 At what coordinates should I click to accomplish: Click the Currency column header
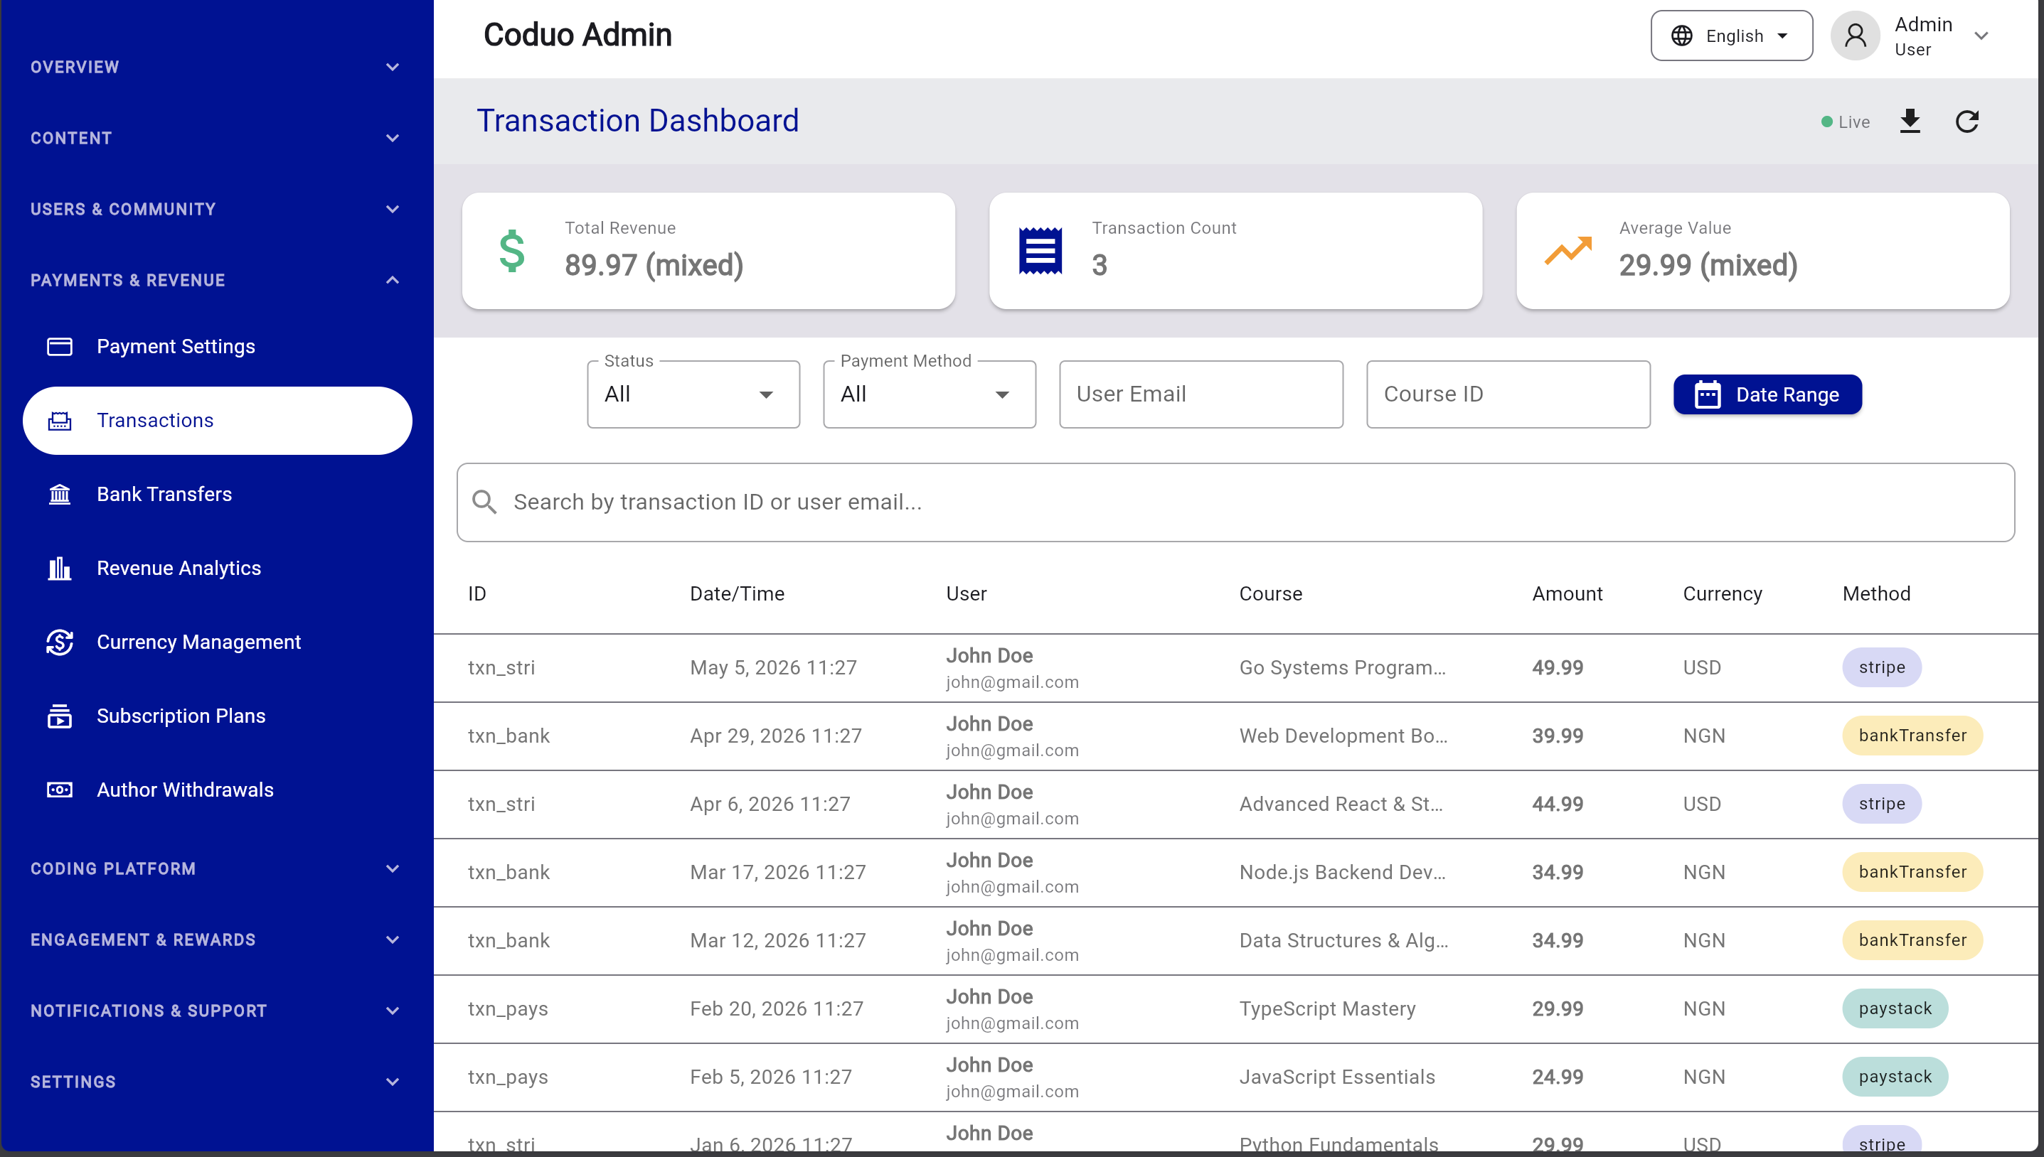pos(1722,593)
